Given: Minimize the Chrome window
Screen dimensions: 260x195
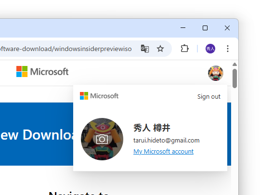Looking at the screenshot, I should [183, 28].
